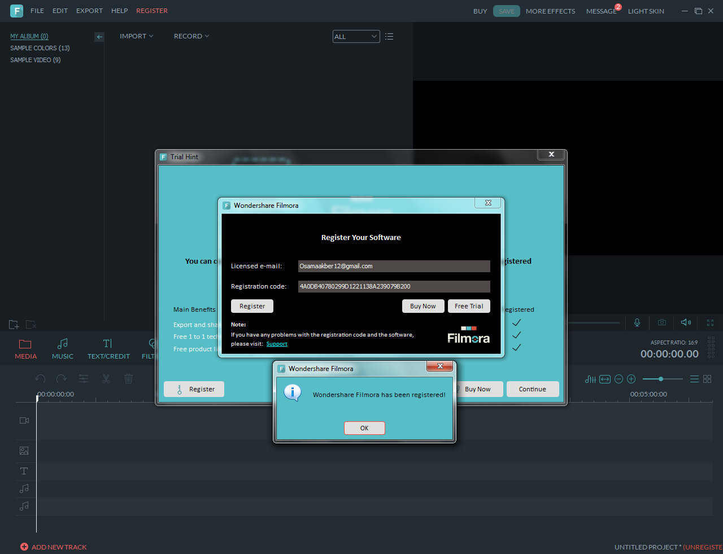Click the microphone voiceover icon
Screen dimensions: 723x554
(x=637, y=322)
